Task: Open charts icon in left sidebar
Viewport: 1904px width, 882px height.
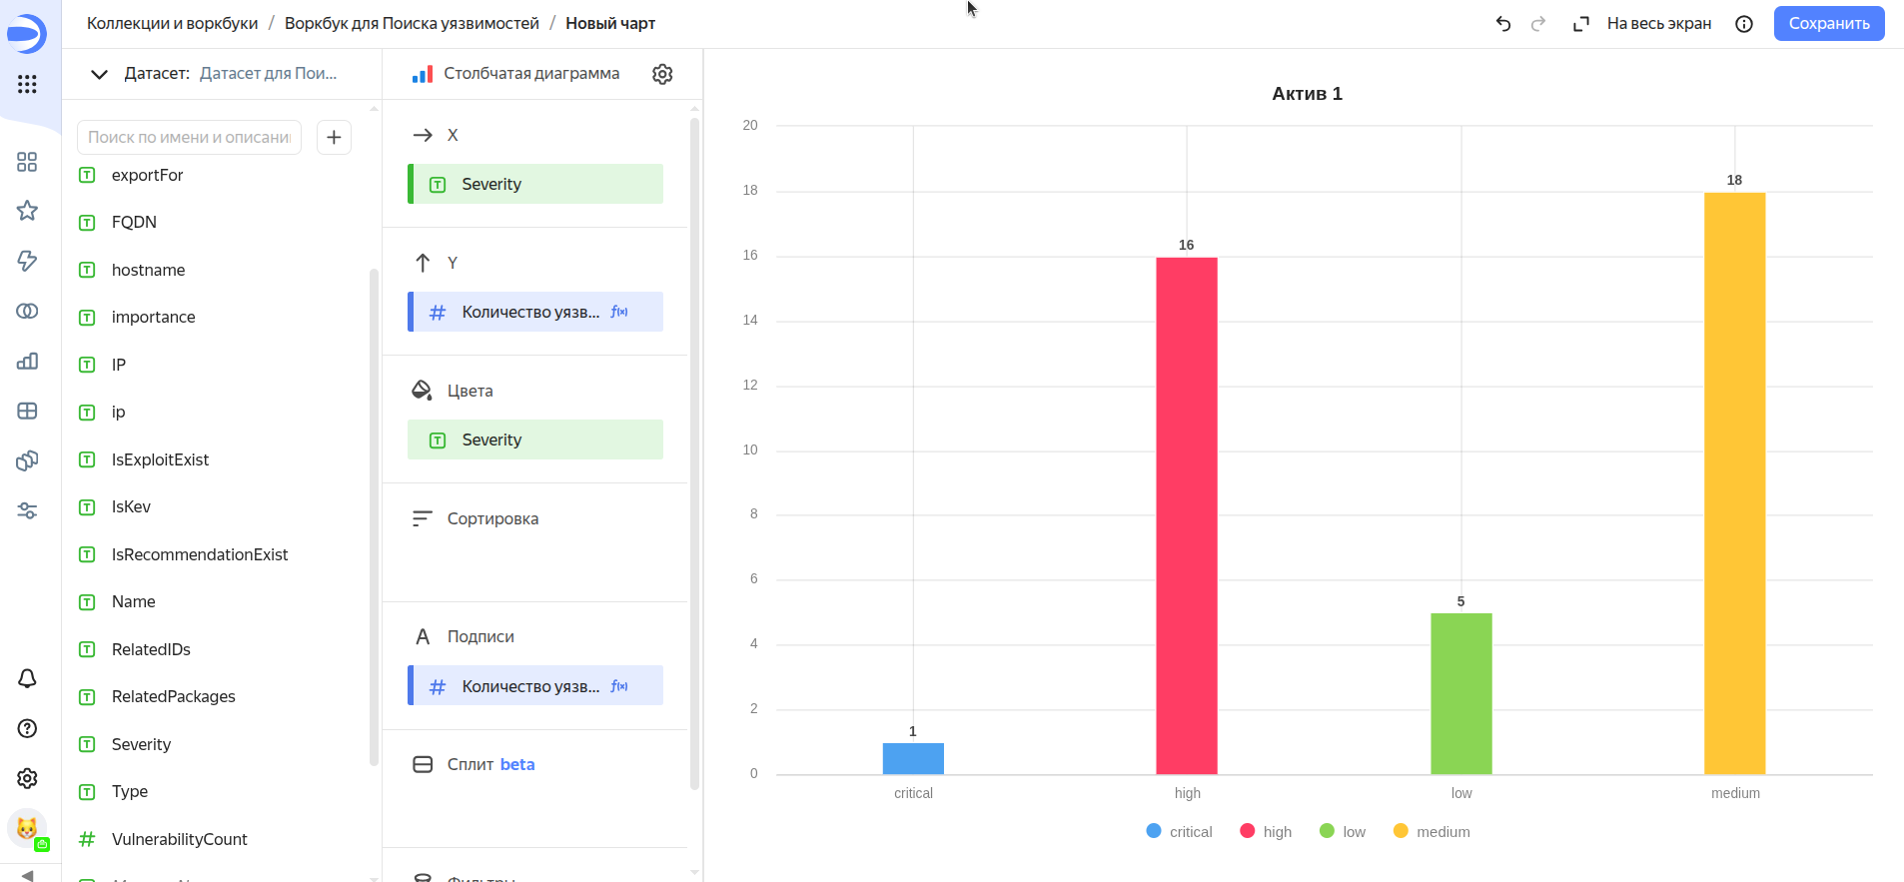Action: coord(27,362)
